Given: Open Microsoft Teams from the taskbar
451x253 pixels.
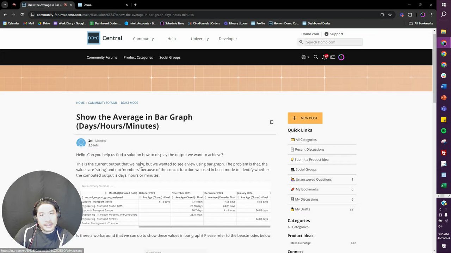Looking at the screenshot, I should (444, 109).
